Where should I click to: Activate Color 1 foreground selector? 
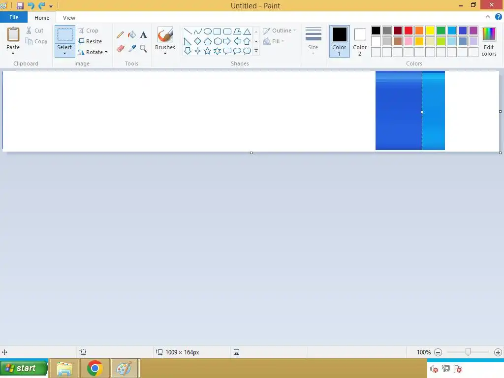pyautogui.click(x=340, y=41)
